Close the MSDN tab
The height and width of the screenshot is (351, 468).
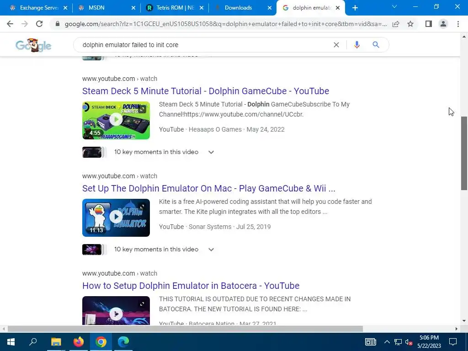pos(133,8)
